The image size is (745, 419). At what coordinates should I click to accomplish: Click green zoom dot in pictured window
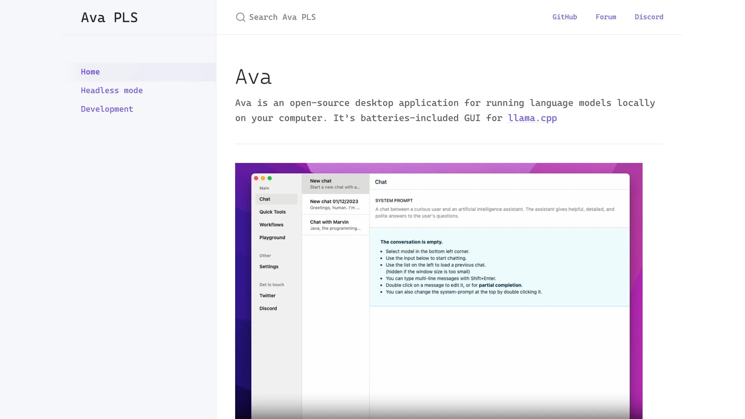pyautogui.click(x=270, y=178)
